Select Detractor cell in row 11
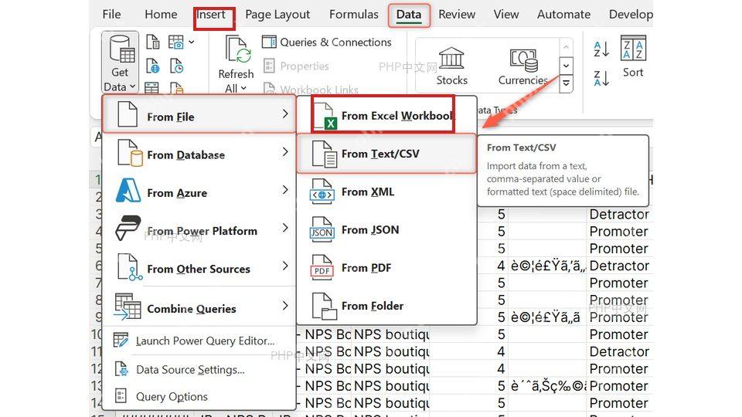 [619, 351]
